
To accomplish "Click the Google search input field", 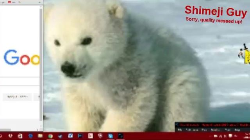I will 20,81.
